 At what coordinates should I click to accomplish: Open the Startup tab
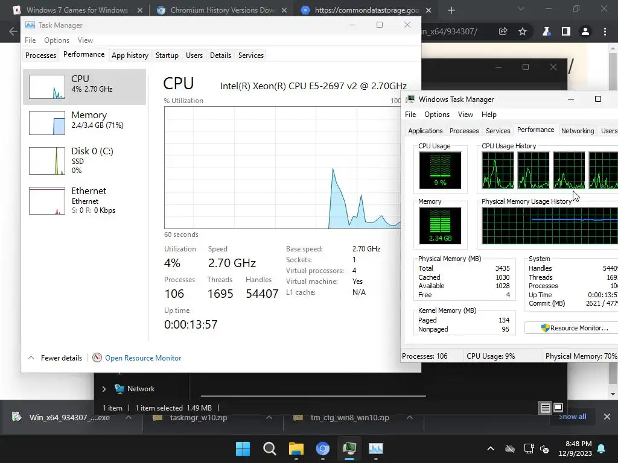click(x=167, y=55)
